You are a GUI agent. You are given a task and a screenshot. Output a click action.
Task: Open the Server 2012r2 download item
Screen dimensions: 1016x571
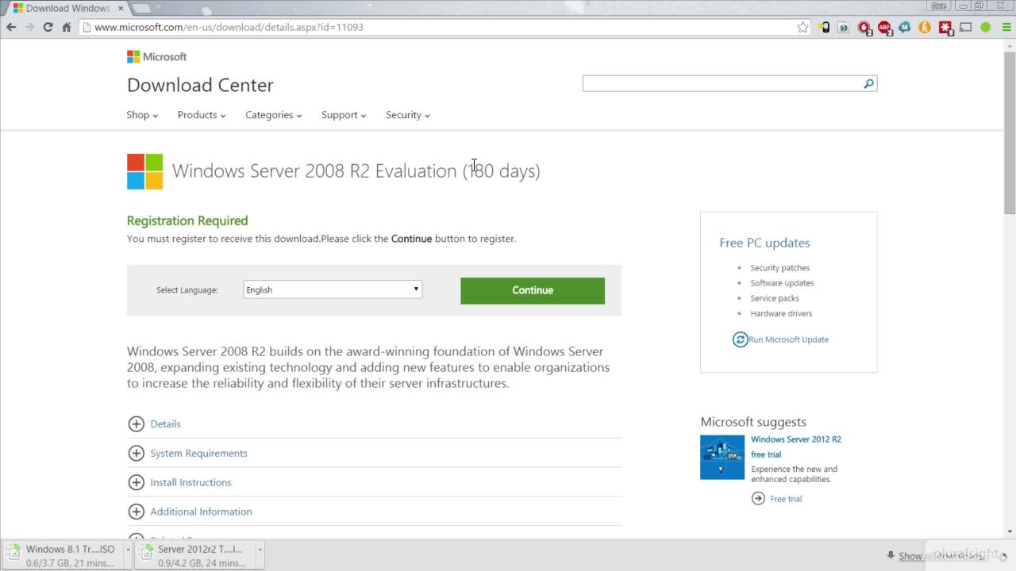(x=194, y=555)
